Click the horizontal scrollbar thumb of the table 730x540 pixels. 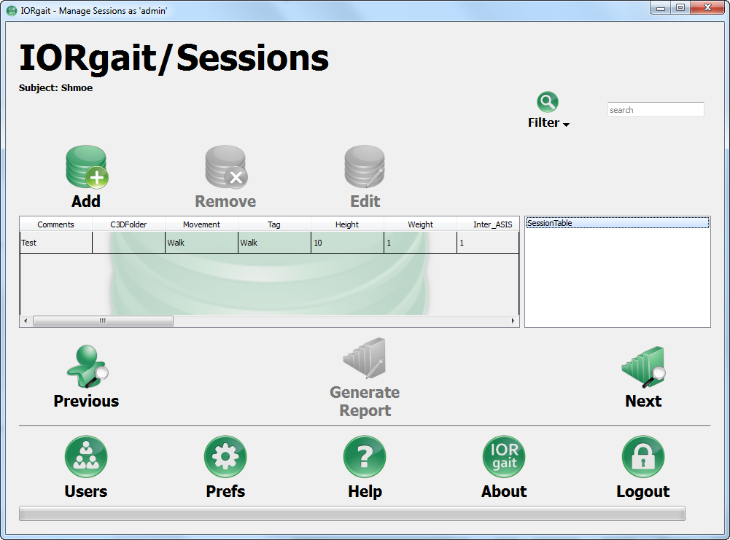103,321
